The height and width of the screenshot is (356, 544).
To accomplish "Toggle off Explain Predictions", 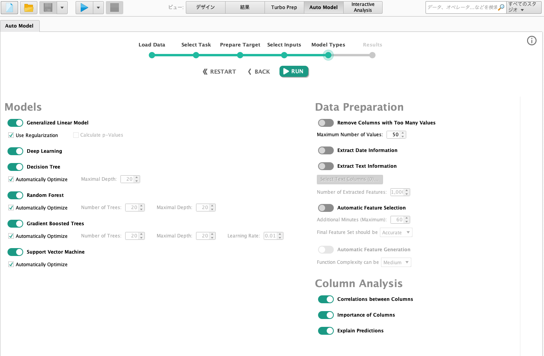I will (326, 331).
